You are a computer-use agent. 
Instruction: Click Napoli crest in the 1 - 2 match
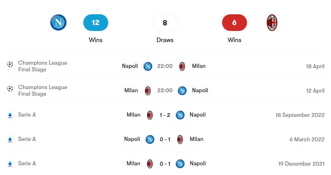pos(180,115)
